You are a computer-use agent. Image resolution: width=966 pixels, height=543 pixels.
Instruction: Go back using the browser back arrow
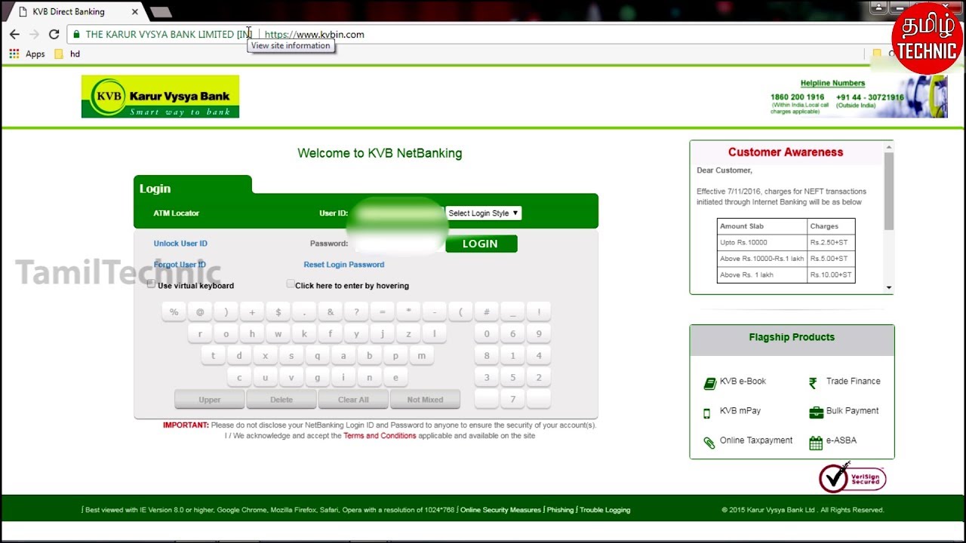(x=14, y=35)
